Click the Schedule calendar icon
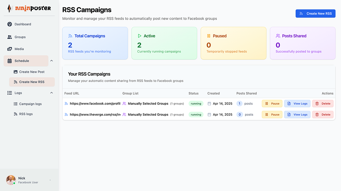The image size is (341, 191). point(10,61)
